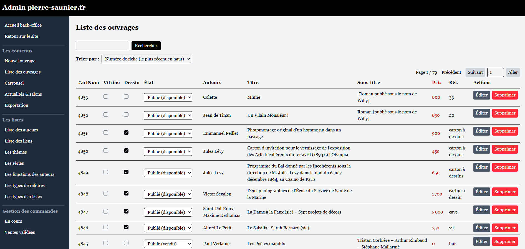
Task: Click the Aller page jump button
Action: (513, 72)
